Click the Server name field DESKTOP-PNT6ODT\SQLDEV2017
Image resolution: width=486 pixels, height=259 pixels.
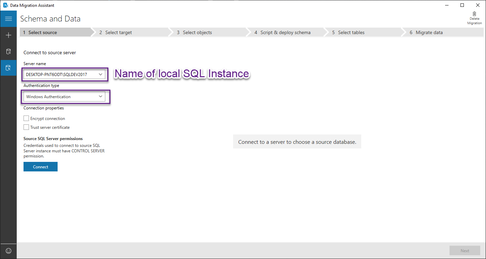pos(64,74)
